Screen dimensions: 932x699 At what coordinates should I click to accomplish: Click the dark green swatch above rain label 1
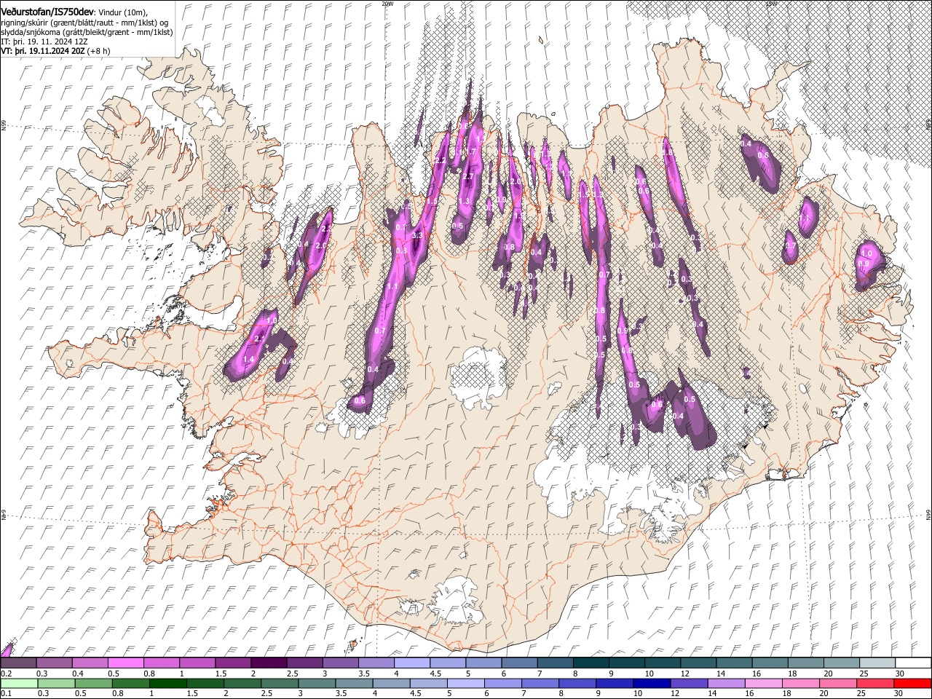click(x=167, y=683)
